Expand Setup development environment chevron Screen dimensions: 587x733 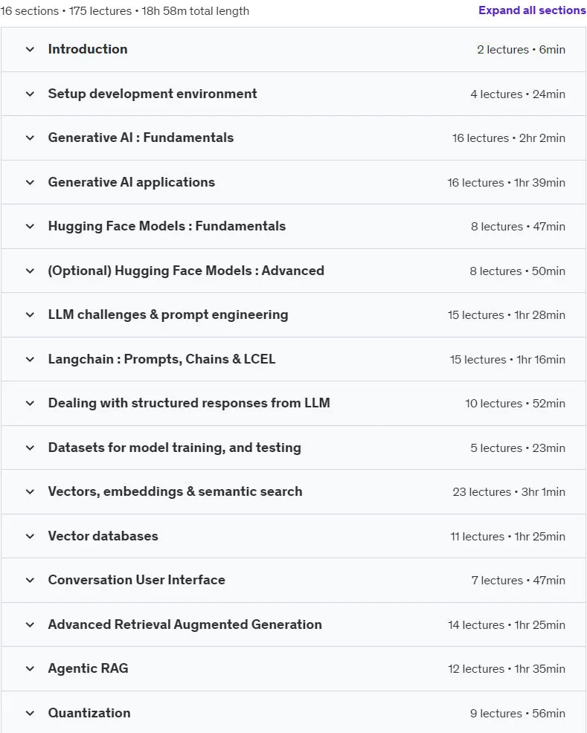pos(30,94)
